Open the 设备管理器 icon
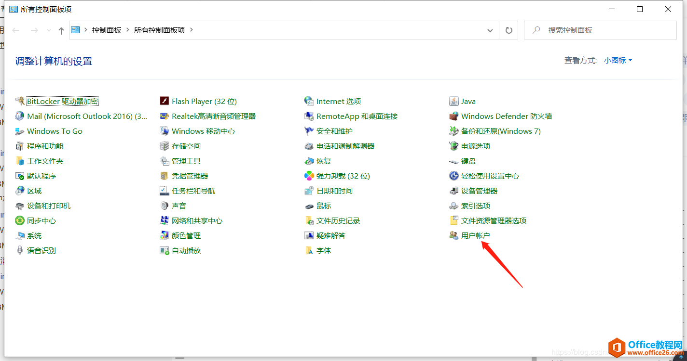The width and height of the screenshot is (687, 361). [x=453, y=191]
